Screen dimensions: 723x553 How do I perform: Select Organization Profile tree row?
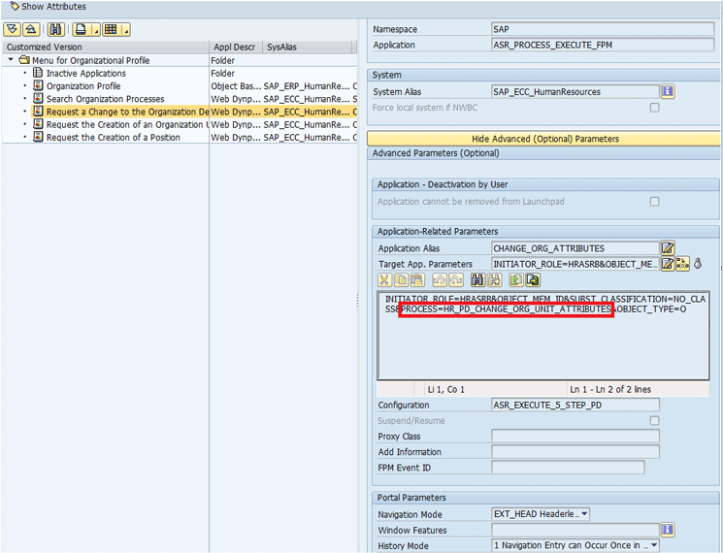coord(180,86)
